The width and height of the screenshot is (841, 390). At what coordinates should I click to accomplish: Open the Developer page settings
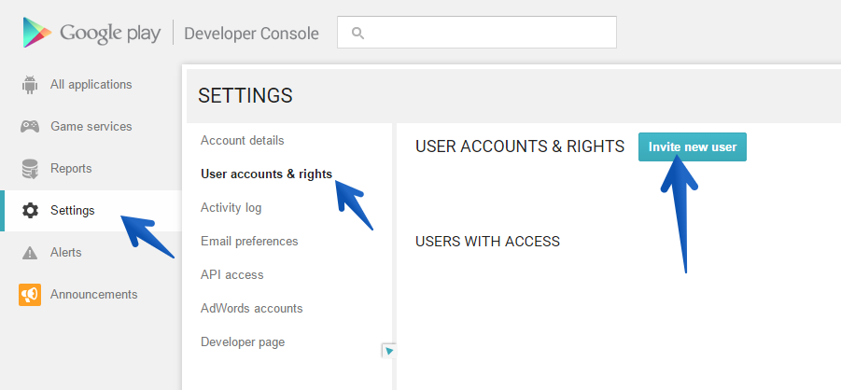point(242,342)
